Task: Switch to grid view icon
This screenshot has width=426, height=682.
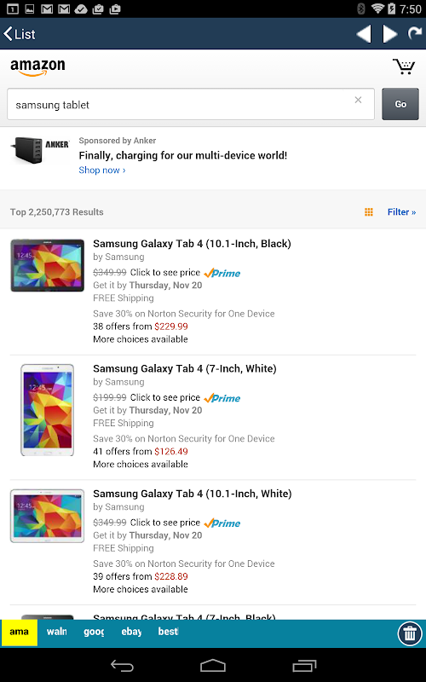Action: pos(369,211)
